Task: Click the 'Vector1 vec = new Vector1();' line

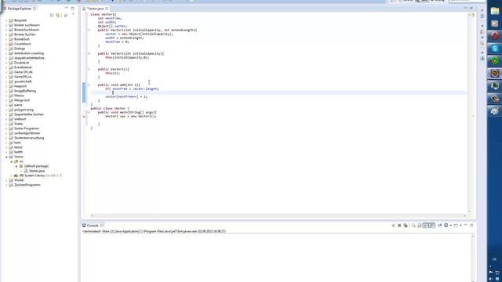Action: click(131, 117)
